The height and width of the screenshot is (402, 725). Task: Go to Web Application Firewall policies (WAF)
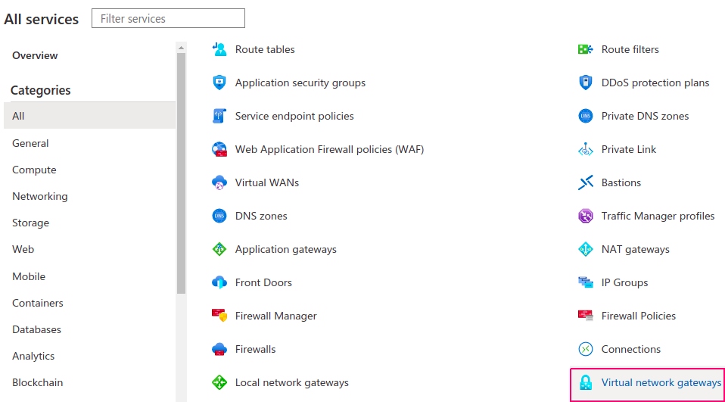point(329,149)
